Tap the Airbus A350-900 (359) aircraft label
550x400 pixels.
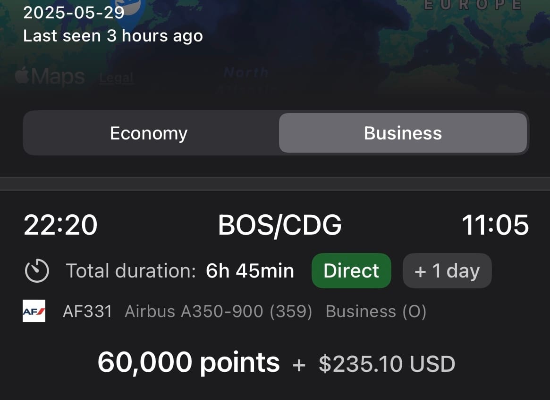[218, 311]
